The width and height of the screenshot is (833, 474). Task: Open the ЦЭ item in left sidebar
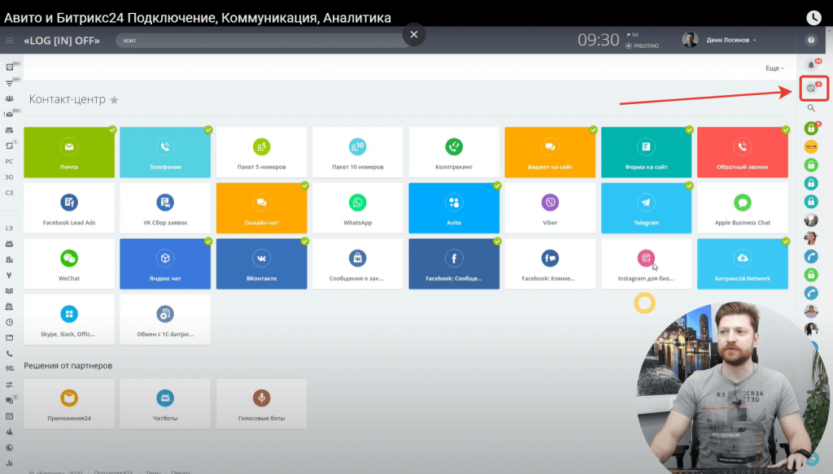point(9,228)
